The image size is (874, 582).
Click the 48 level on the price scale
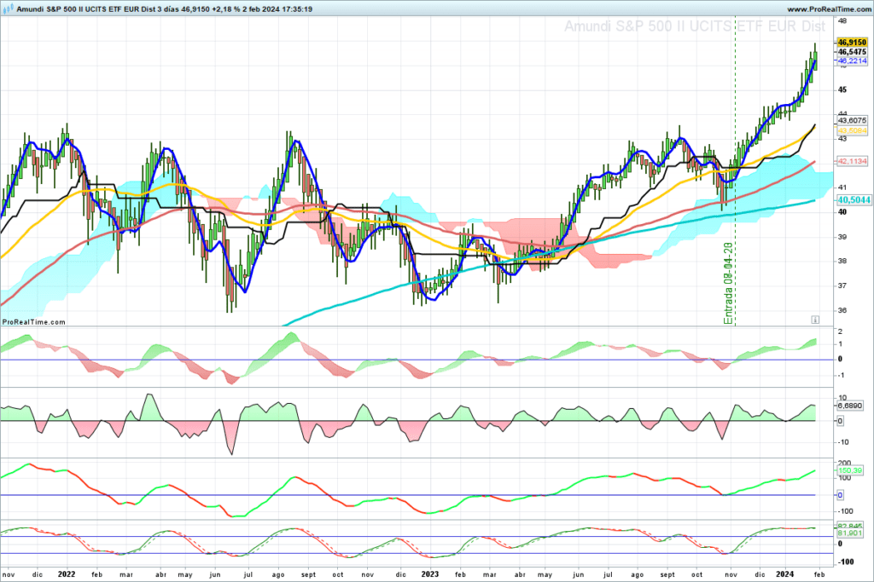842,21
